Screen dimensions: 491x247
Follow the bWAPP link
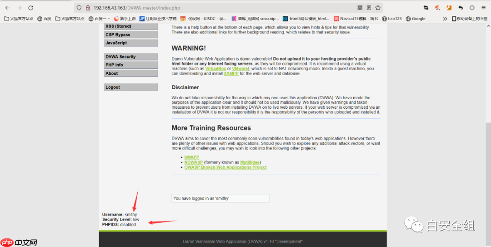pyautogui.click(x=192, y=157)
